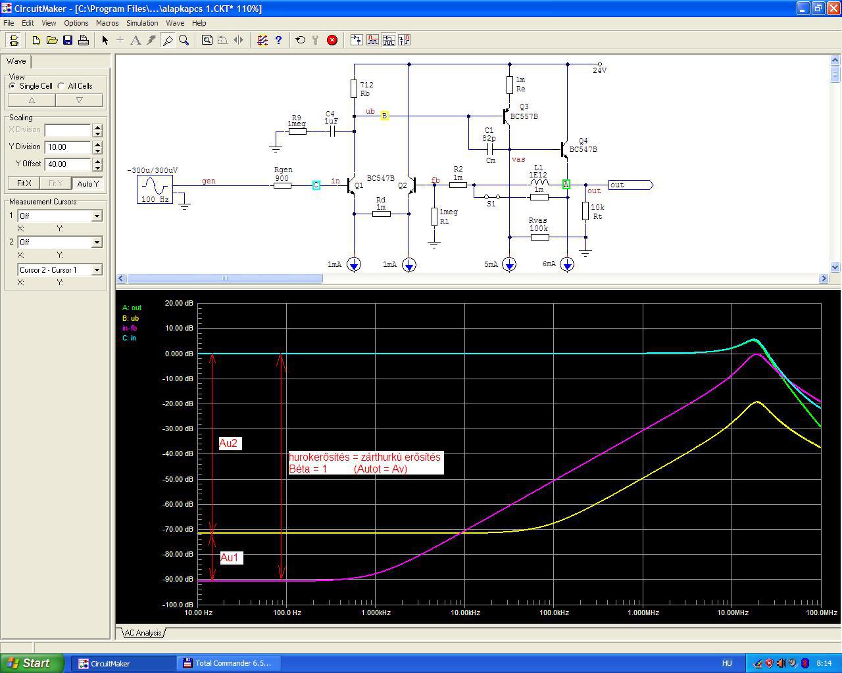Select the Text tool (letter A)
Viewport: 842px width, 673px height.
(136, 40)
